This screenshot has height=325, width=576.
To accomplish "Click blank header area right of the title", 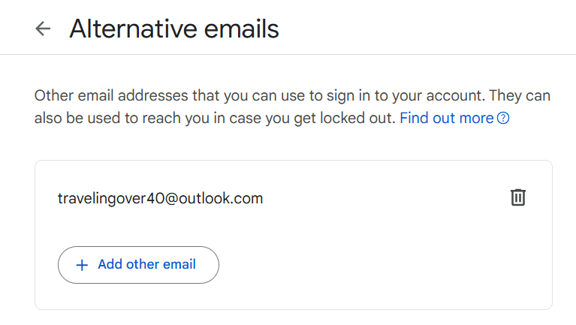I will click(x=426, y=29).
